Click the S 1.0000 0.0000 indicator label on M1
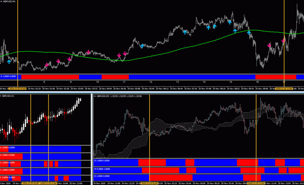Image resolution: width=304 pixels, height=185 pixels. click(8, 76)
